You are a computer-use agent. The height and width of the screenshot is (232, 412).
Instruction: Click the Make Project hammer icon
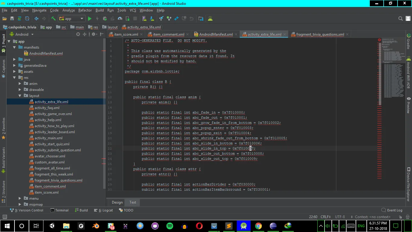coord(53,19)
